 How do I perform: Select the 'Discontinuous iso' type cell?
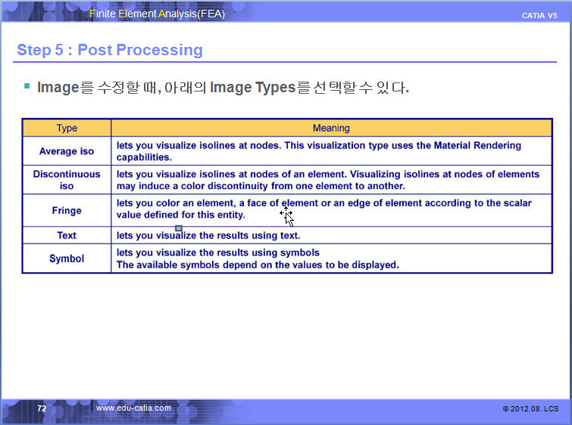(x=67, y=180)
